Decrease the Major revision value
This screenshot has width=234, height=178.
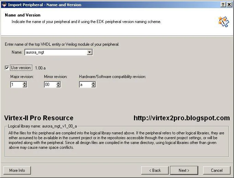[25, 86]
